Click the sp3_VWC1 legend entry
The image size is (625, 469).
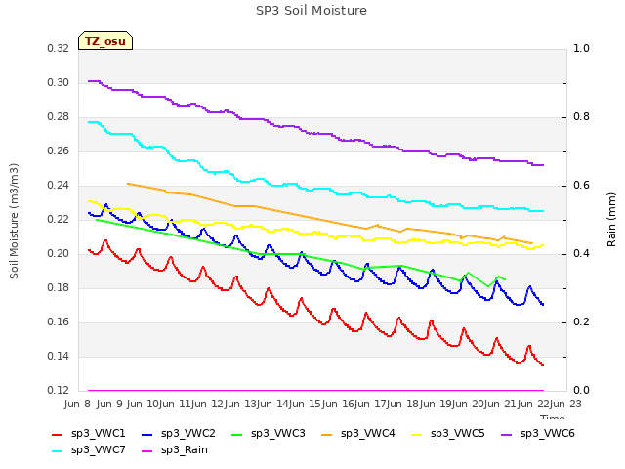89,434
